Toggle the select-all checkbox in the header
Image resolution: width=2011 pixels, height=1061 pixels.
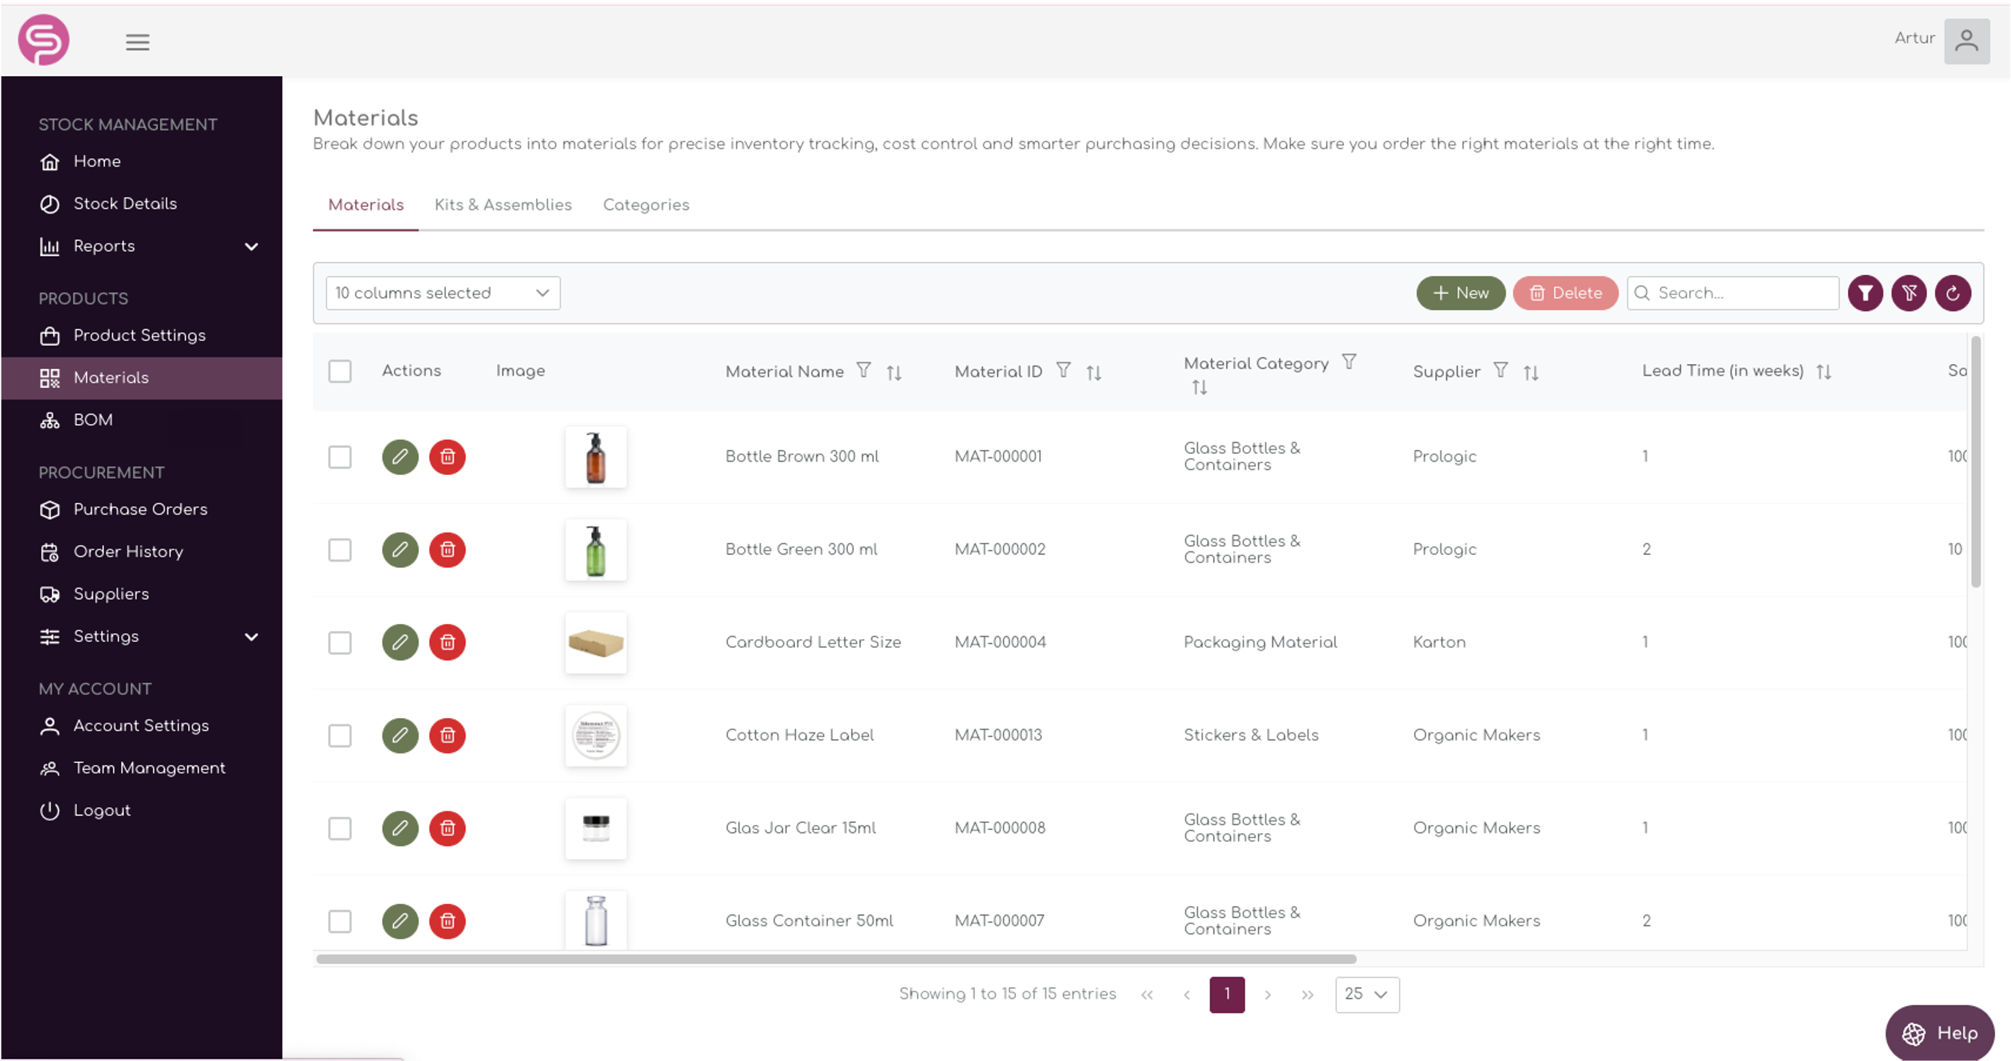point(340,371)
